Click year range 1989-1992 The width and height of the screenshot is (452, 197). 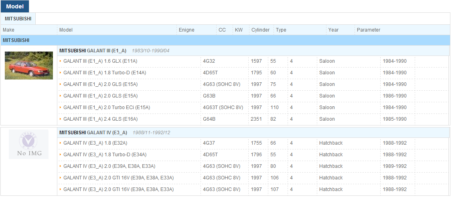[395, 166]
